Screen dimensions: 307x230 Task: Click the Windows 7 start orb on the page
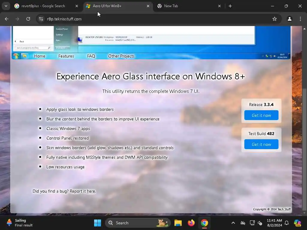(16, 56)
